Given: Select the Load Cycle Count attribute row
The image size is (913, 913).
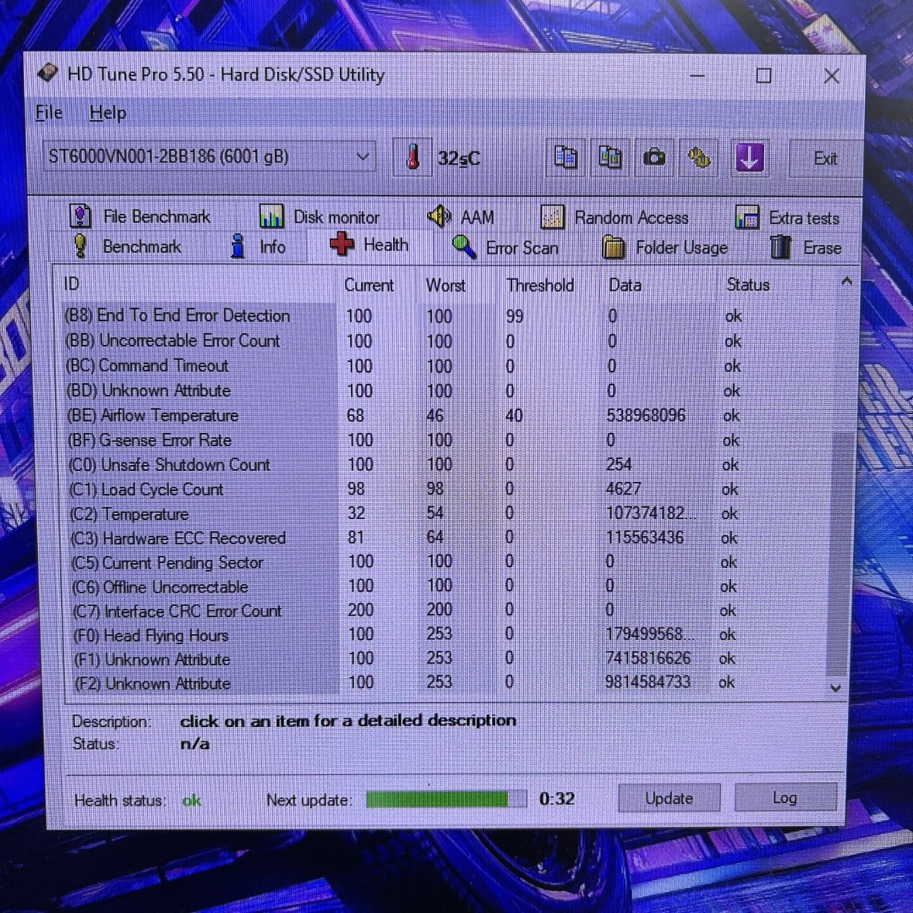Looking at the screenshot, I should (162, 489).
